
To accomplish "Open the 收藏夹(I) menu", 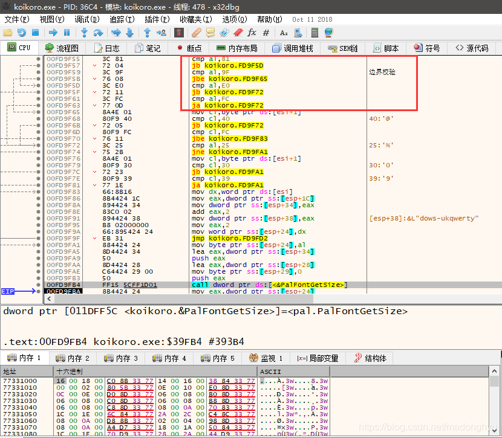I will coord(195,19).
